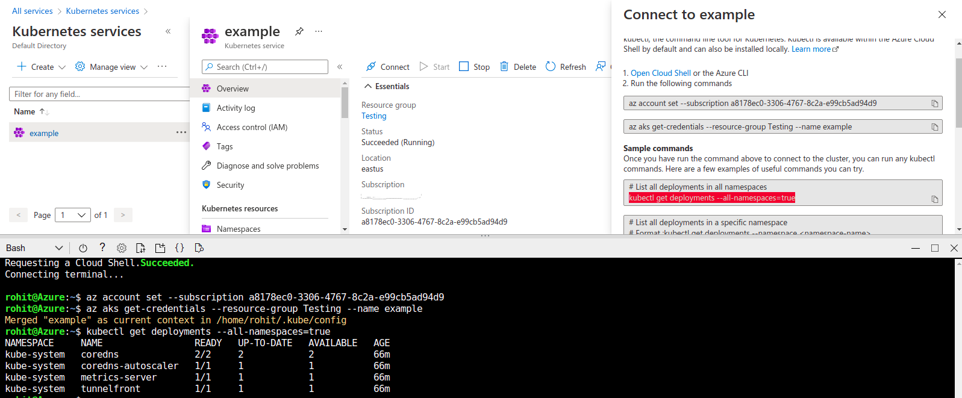The width and height of the screenshot is (962, 398).
Task: Collapse the resource menu with chevrons
Action: 340,67
